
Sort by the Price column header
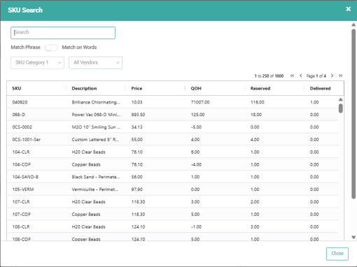pyautogui.click(x=136, y=88)
